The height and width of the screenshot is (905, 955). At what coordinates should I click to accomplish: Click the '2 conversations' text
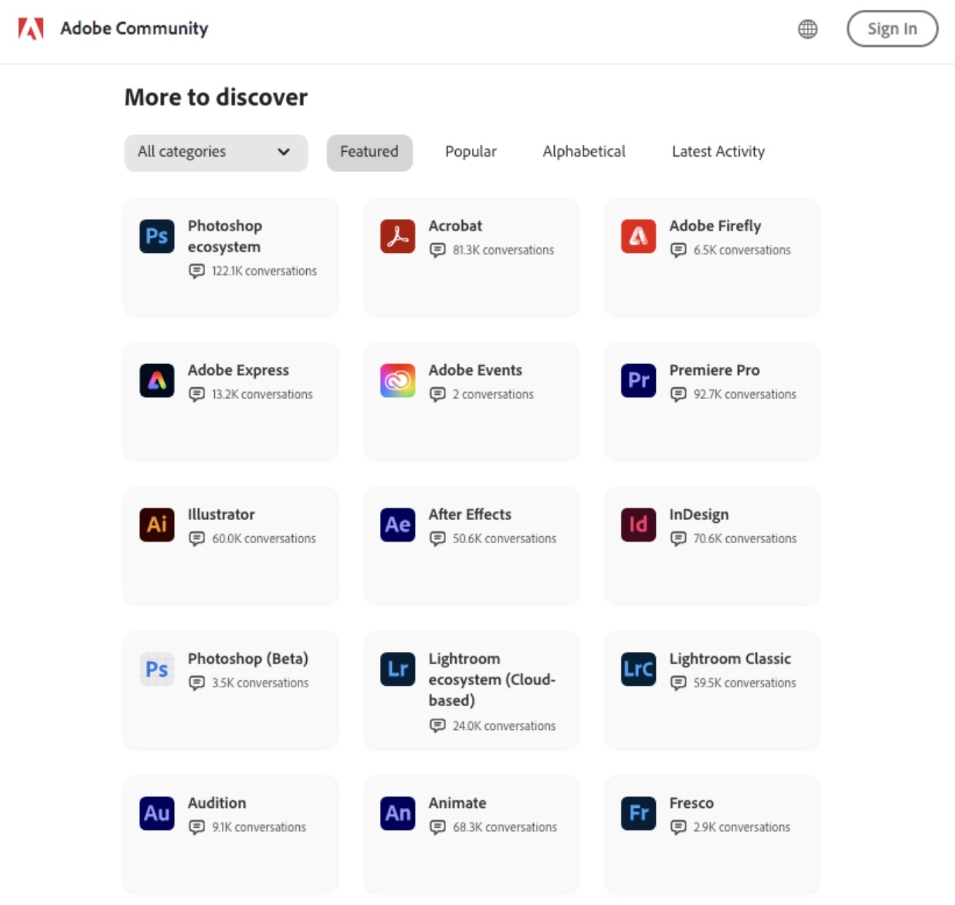click(x=493, y=394)
